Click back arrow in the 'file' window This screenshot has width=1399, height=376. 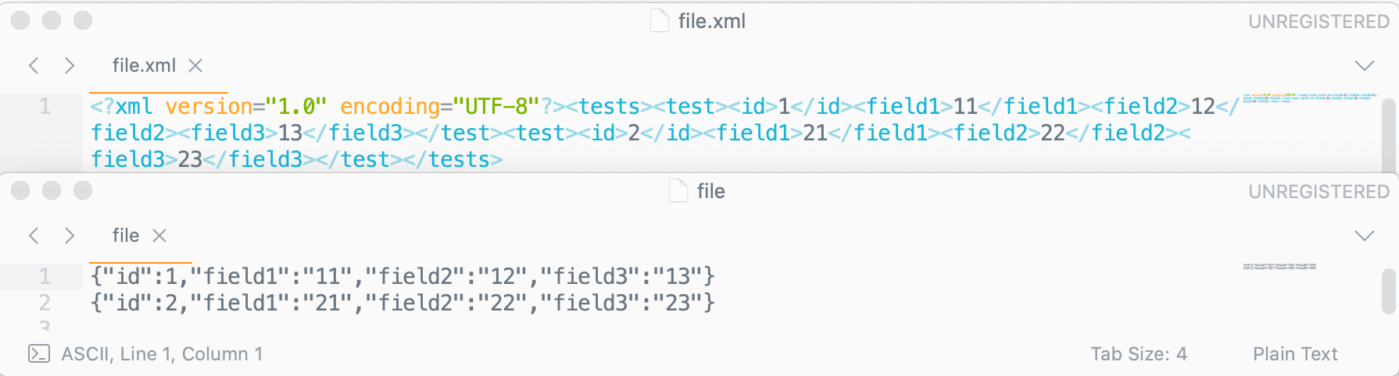(34, 236)
